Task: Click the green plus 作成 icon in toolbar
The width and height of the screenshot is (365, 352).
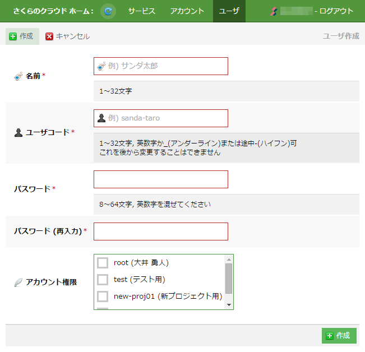Action: (13, 36)
